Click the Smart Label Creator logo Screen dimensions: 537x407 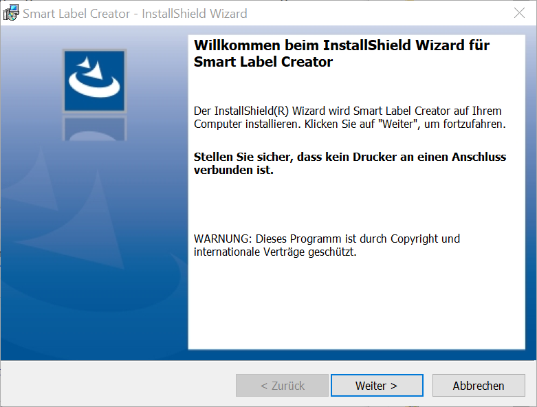click(94, 80)
